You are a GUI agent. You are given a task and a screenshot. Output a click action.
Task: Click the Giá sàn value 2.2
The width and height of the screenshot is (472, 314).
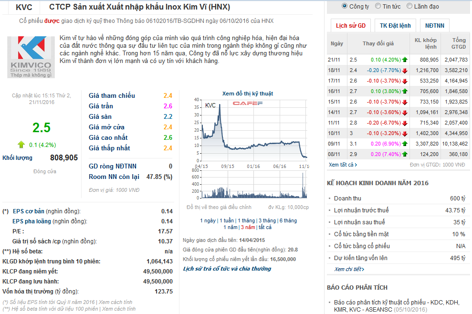click(168, 116)
